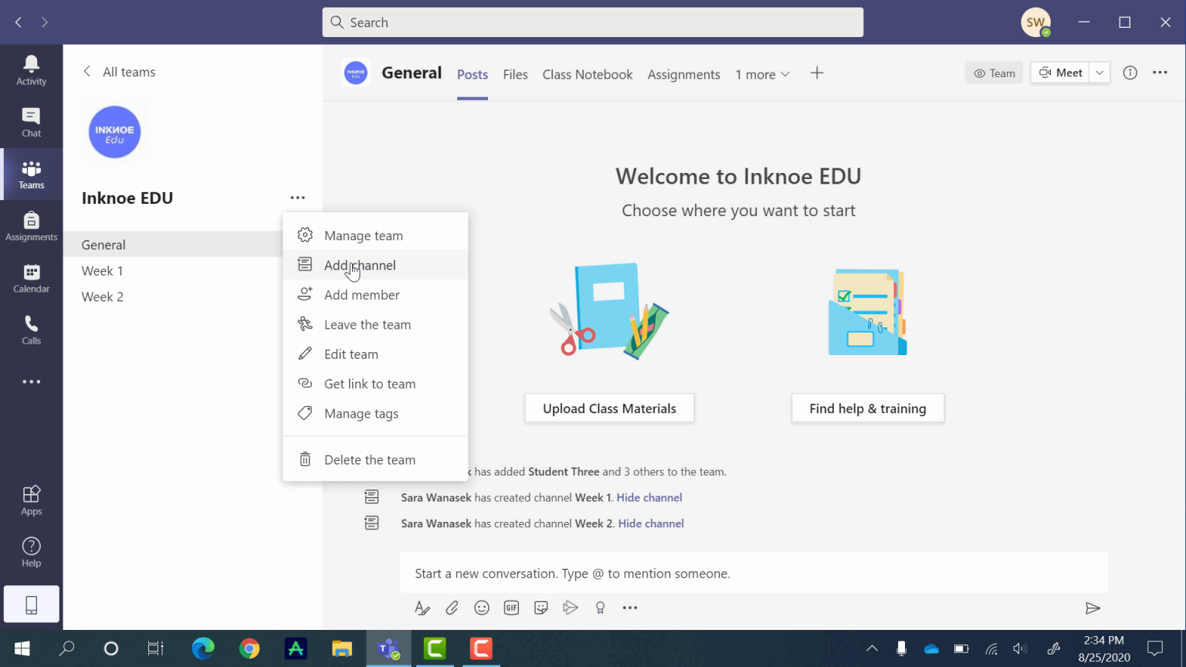Switch to the Files tab
The width and height of the screenshot is (1186, 667).
point(515,74)
